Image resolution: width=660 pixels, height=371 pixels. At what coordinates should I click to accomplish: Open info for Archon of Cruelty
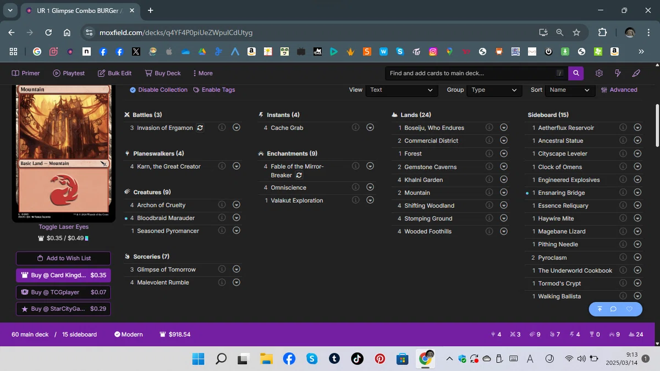tap(222, 205)
